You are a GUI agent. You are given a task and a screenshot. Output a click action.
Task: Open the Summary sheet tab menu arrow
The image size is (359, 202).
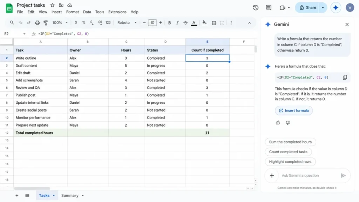coord(83,196)
